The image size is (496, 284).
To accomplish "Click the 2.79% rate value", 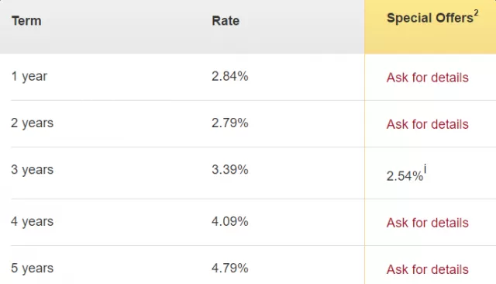I will tap(230, 123).
